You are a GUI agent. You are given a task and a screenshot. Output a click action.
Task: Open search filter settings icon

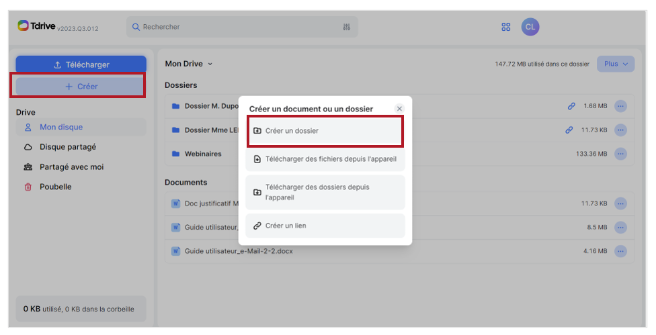[346, 27]
